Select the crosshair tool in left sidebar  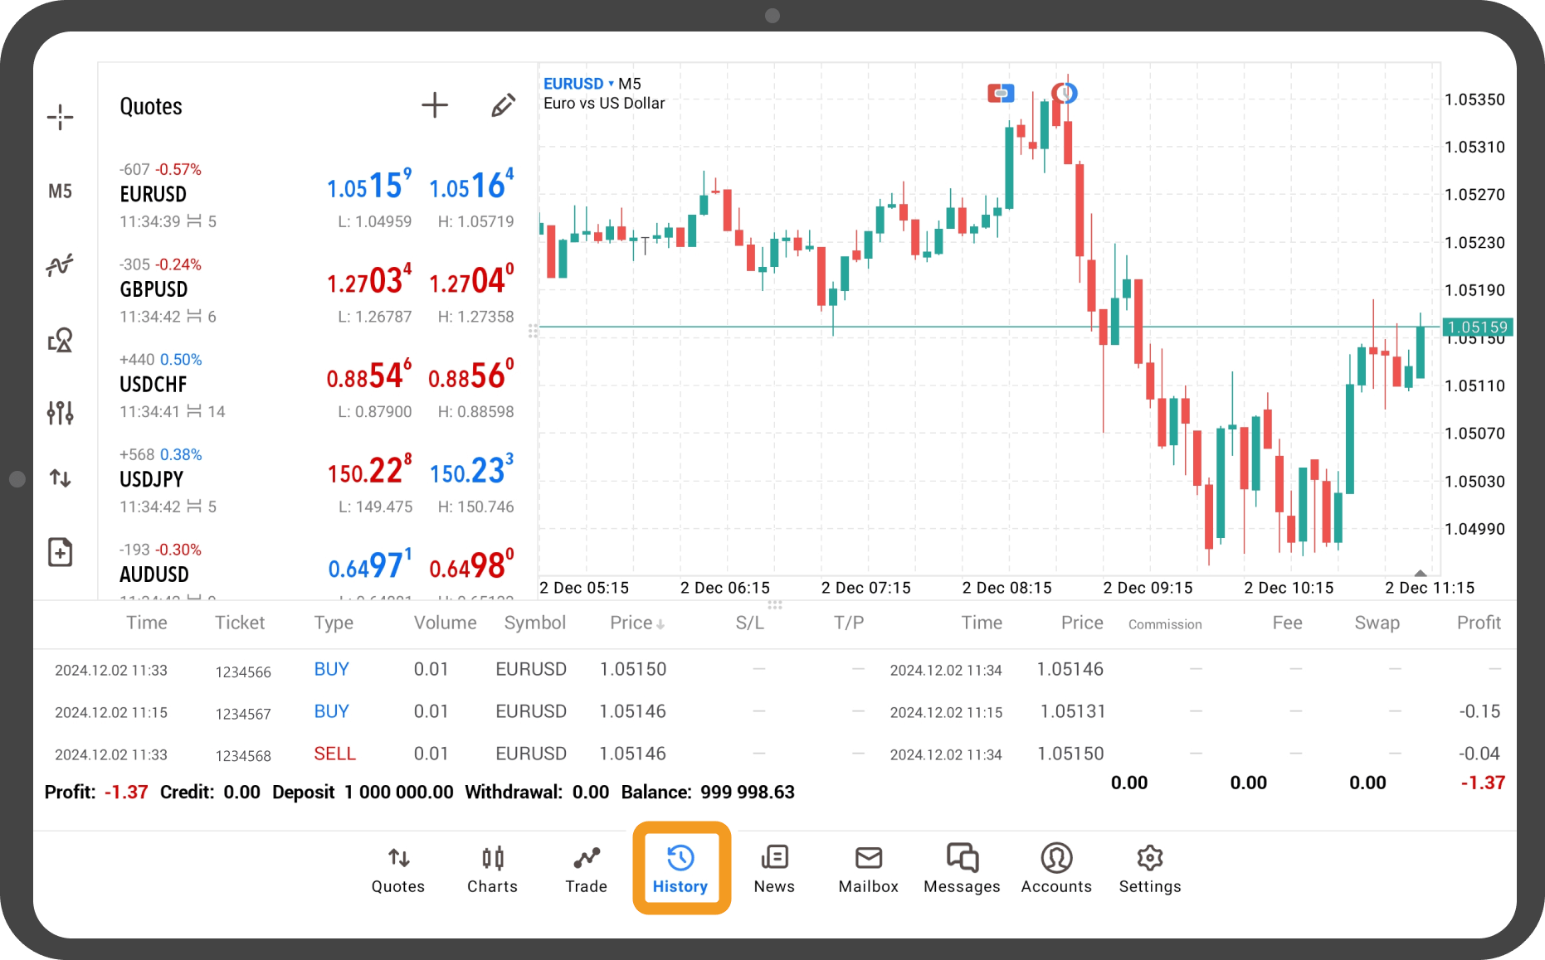60,117
